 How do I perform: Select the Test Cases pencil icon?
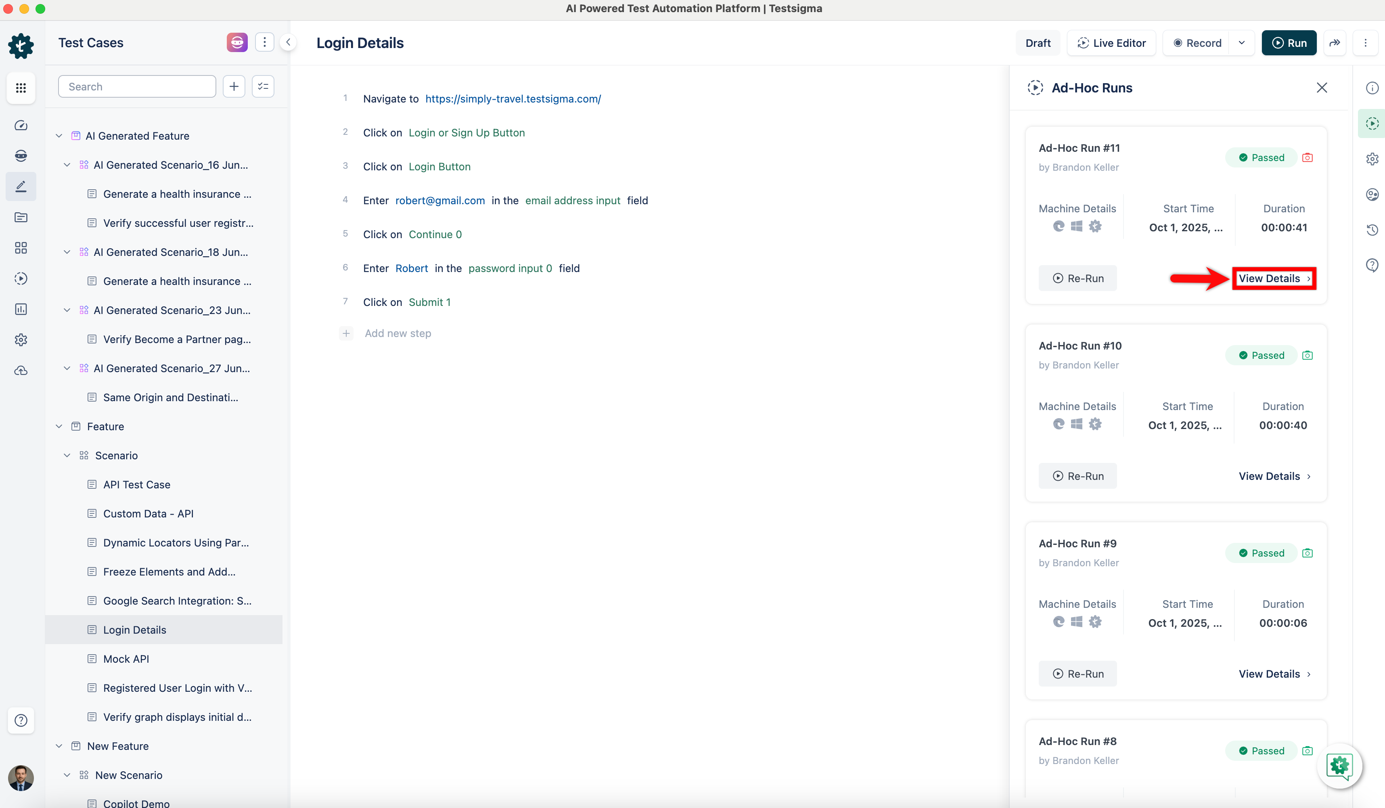coord(21,186)
